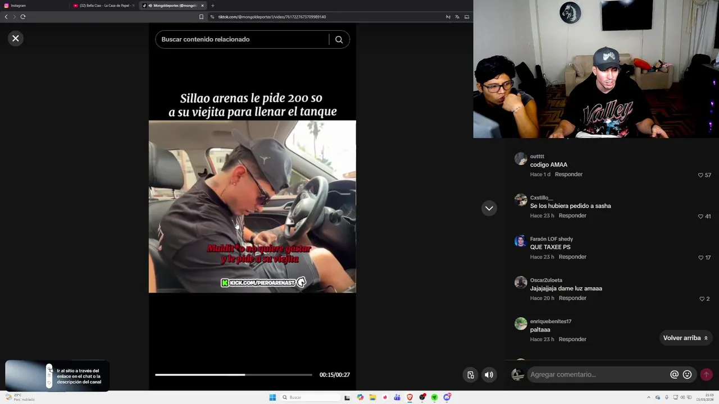Like outttt's comment 'codigo AMAA'
The height and width of the screenshot is (404, 719).
tap(700, 175)
